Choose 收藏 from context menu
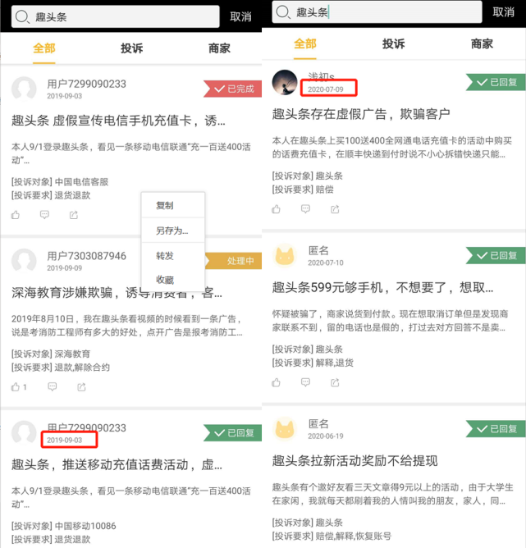Image resolution: width=526 pixels, height=548 pixels. [173, 279]
